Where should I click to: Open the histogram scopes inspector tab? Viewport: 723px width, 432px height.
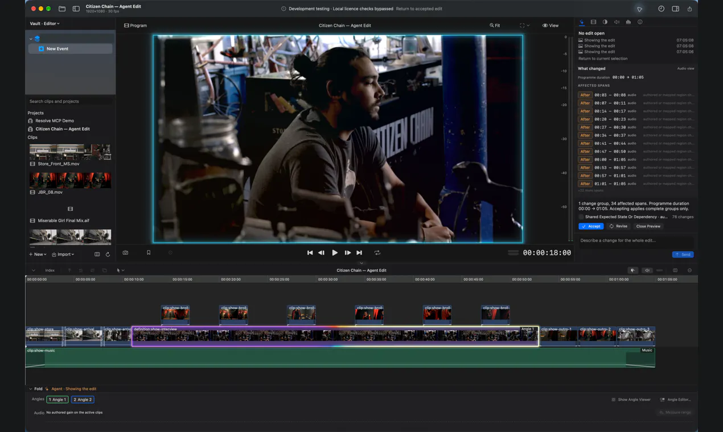[628, 22]
